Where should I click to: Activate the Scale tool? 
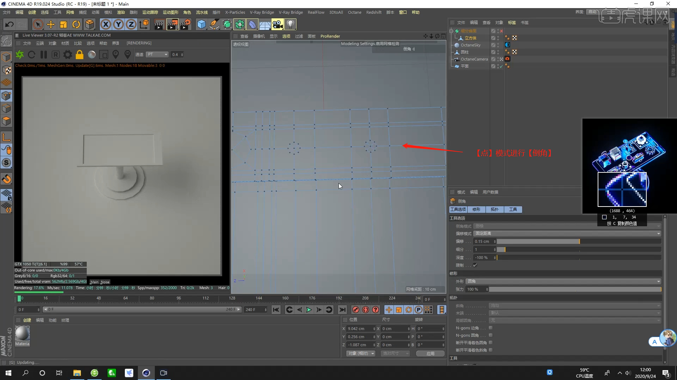click(x=63, y=24)
